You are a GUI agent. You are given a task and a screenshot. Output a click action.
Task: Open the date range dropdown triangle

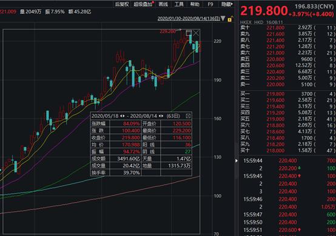223,19
